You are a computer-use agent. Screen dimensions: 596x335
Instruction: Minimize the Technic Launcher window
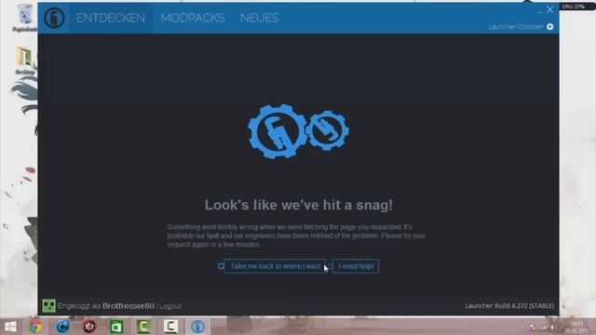point(540,11)
